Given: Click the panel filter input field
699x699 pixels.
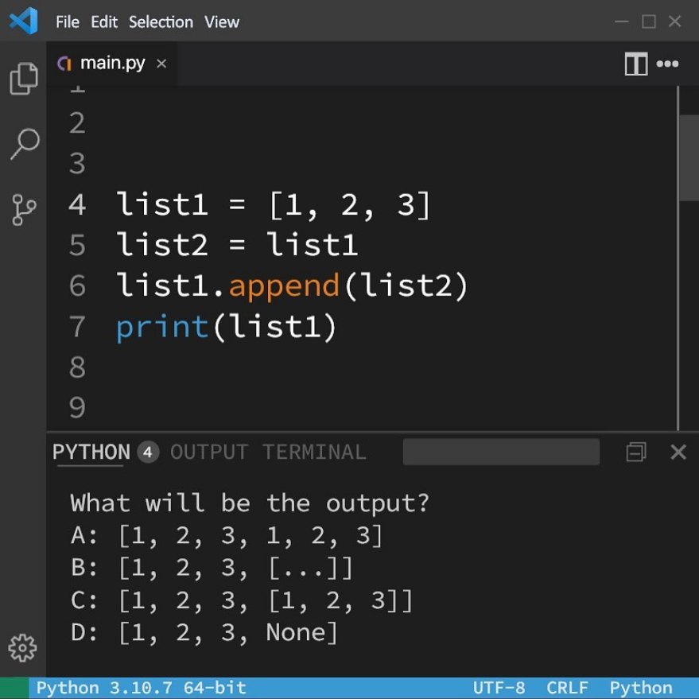Looking at the screenshot, I should pos(501,452).
